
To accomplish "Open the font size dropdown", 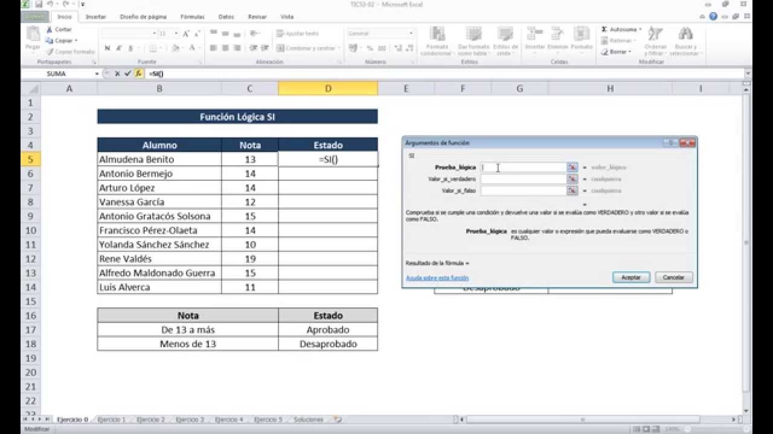I will click(x=176, y=34).
